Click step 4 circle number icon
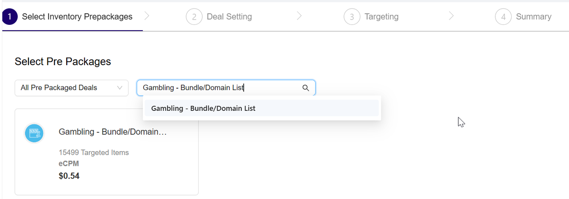This screenshot has width=569, height=199. (503, 17)
